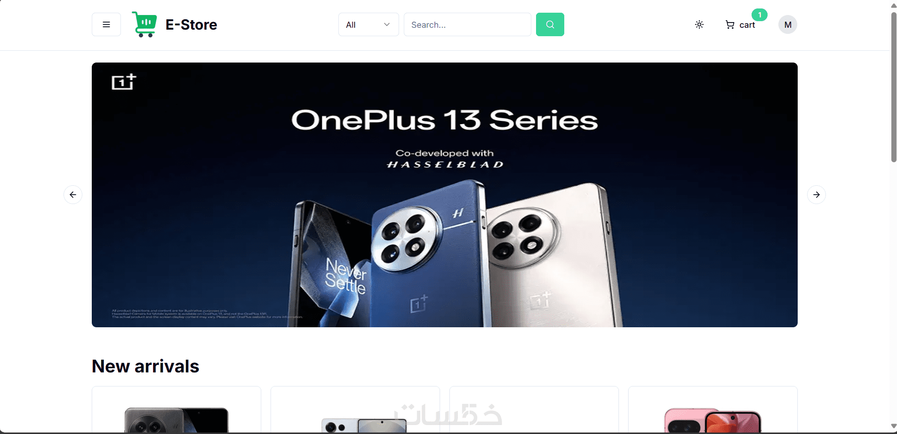Image resolution: width=897 pixels, height=434 pixels.
Task: Open the hamburger menu
Action: (106, 24)
